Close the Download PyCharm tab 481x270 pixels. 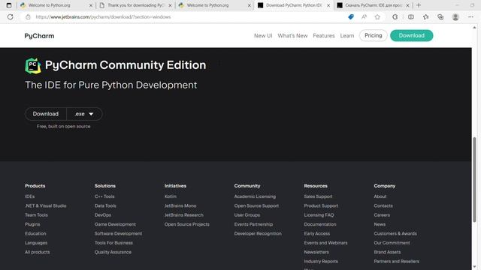tap(328, 5)
